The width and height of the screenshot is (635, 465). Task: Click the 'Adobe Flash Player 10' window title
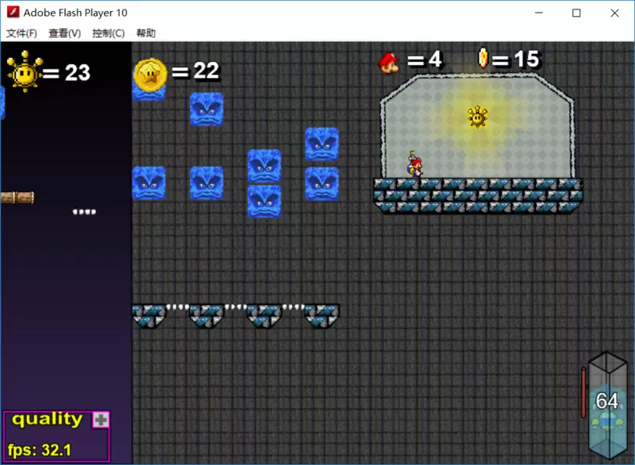(75, 13)
